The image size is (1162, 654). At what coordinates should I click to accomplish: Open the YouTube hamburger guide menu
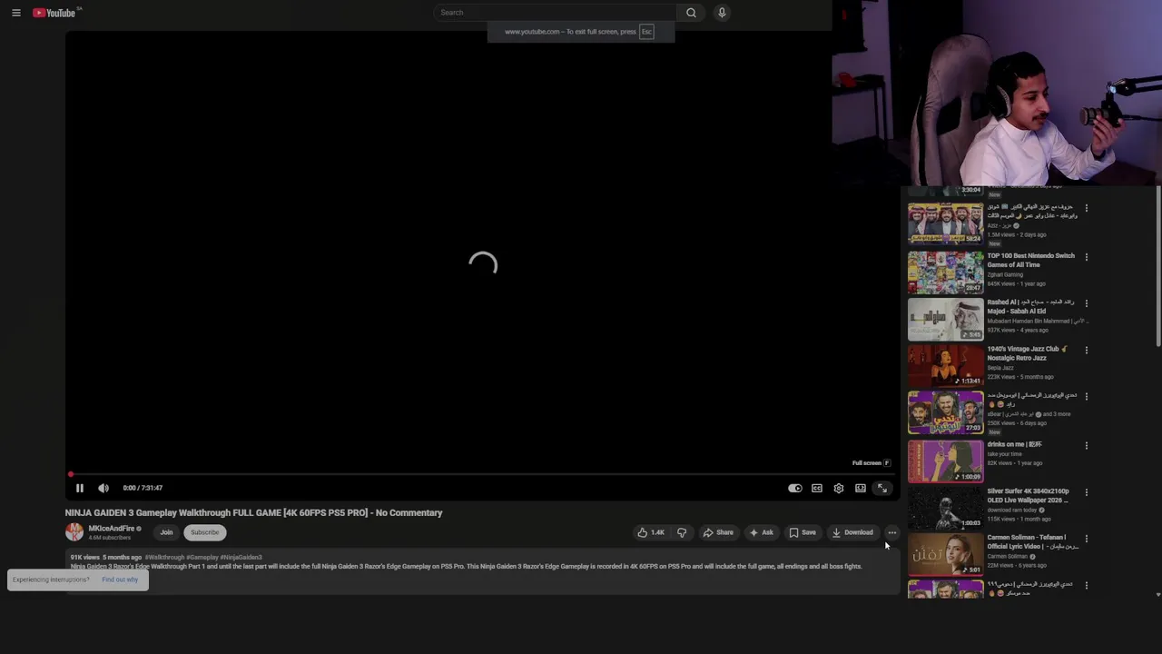click(15, 13)
